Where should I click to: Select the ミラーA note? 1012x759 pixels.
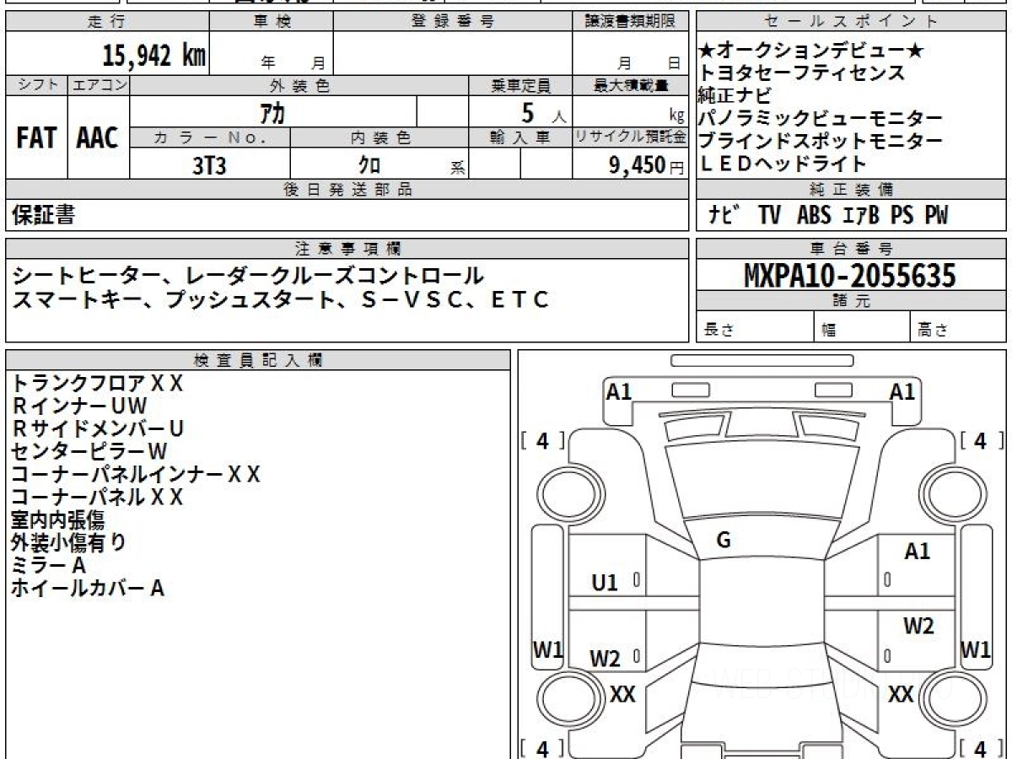point(49,565)
